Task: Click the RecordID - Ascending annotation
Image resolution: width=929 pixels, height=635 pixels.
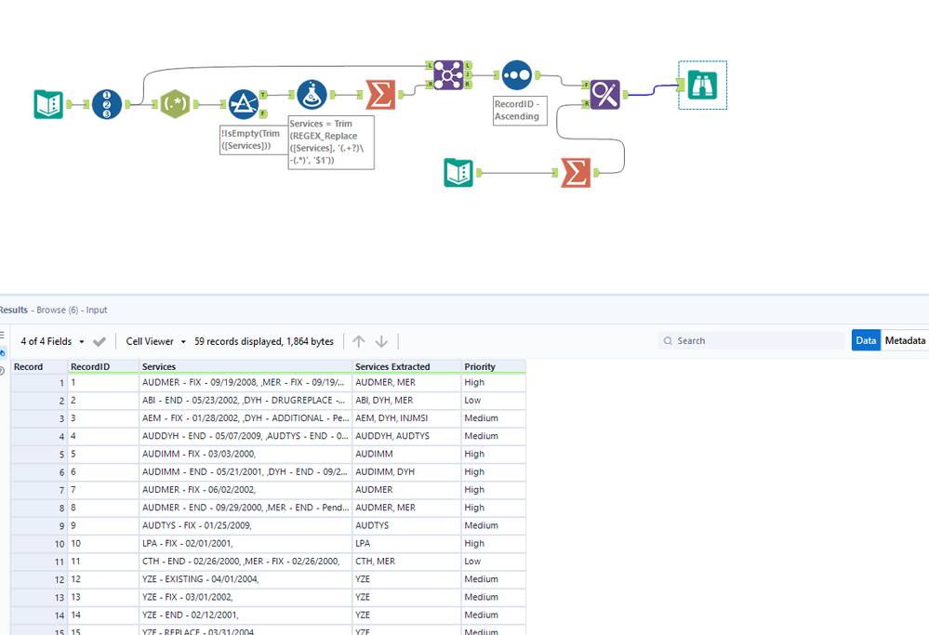Action: pos(520,111)
